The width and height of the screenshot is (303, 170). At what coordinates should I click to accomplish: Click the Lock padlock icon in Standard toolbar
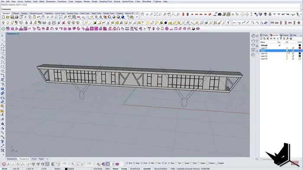pyautogui.click(x=100, y=17)
